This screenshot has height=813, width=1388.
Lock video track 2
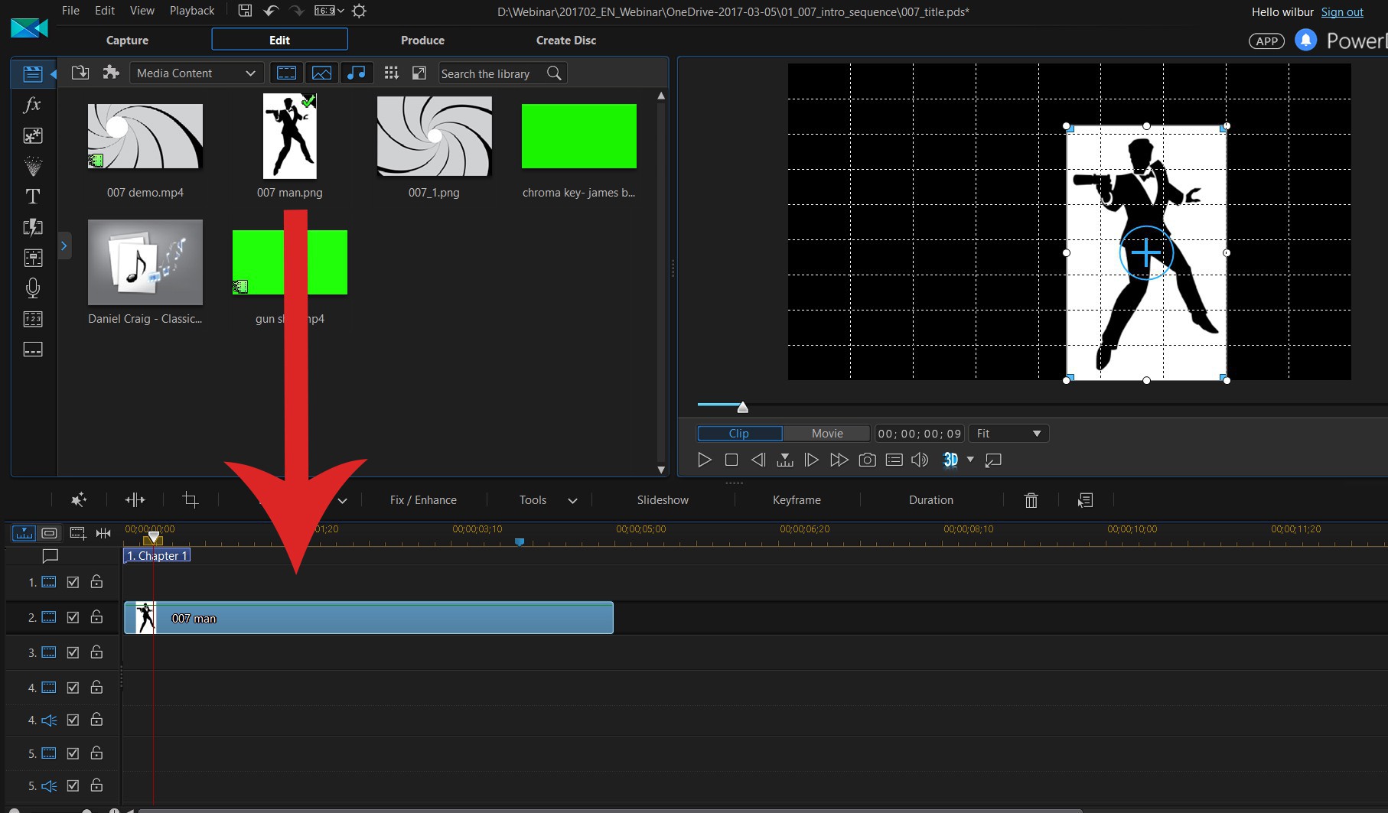[96, 616]
